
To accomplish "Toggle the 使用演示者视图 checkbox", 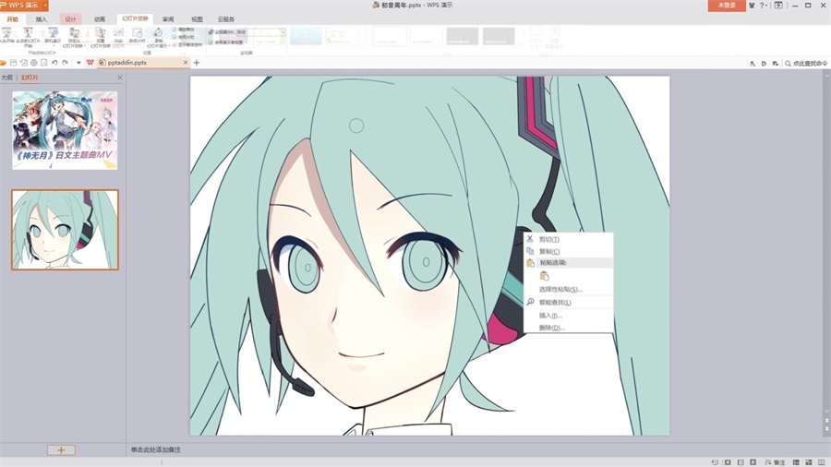I will pyautogui.click(x=211, y=42).
